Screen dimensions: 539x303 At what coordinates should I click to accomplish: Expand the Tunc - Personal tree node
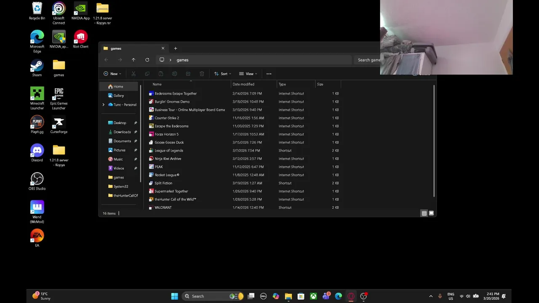click(x=104, y=105)
